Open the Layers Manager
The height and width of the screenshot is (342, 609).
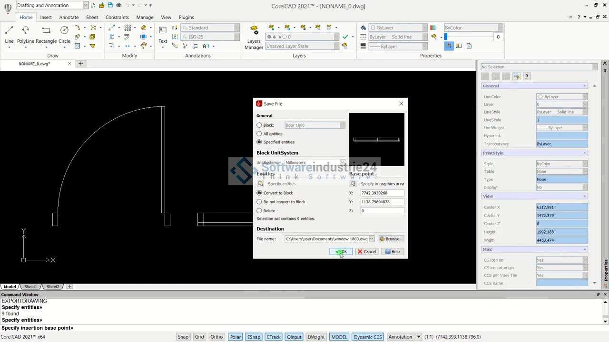(254, 37)
